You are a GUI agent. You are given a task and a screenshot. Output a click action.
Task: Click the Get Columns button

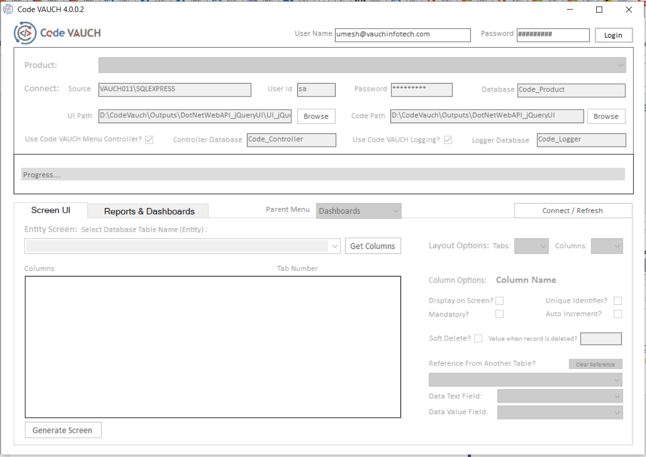coord(373,246)
